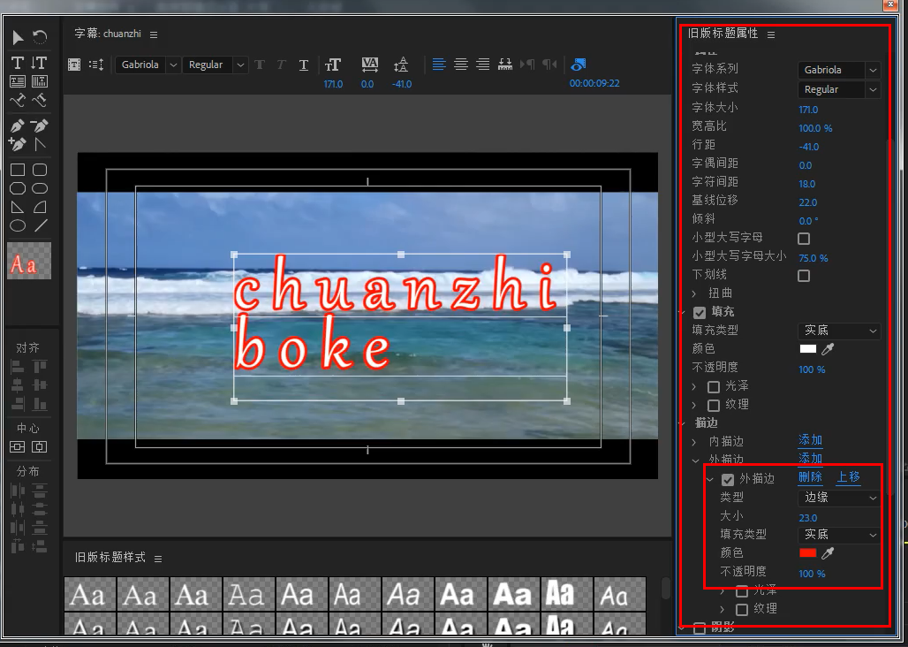Open white fill color swatch
The width and height of the screenshot is (908, 647).
[808, 349]
